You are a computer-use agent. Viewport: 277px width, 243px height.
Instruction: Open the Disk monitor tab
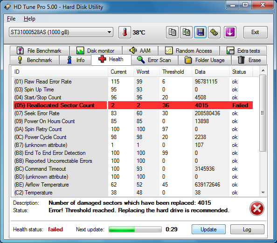pos(96,51)
